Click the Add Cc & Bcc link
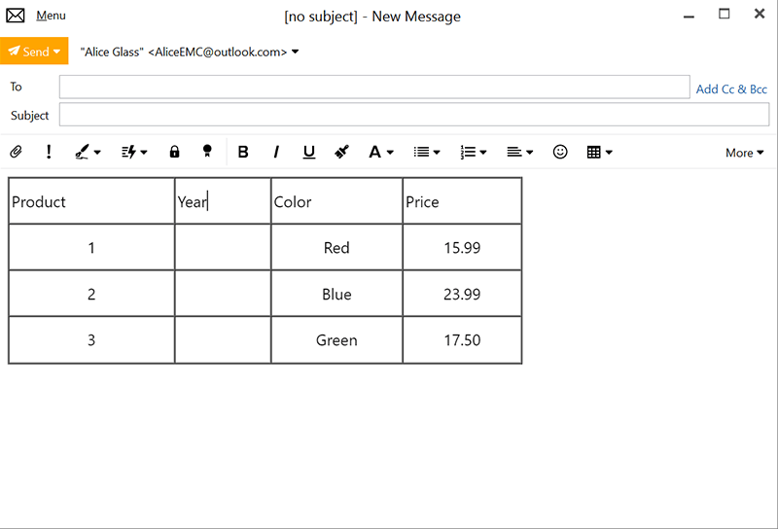This screenshot has width=778, height=529. [731, 89]
